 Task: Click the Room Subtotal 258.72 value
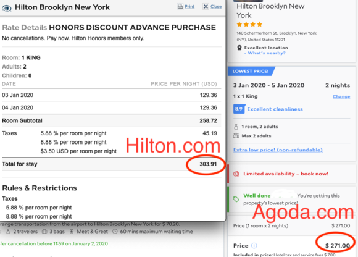click(208, 120)
